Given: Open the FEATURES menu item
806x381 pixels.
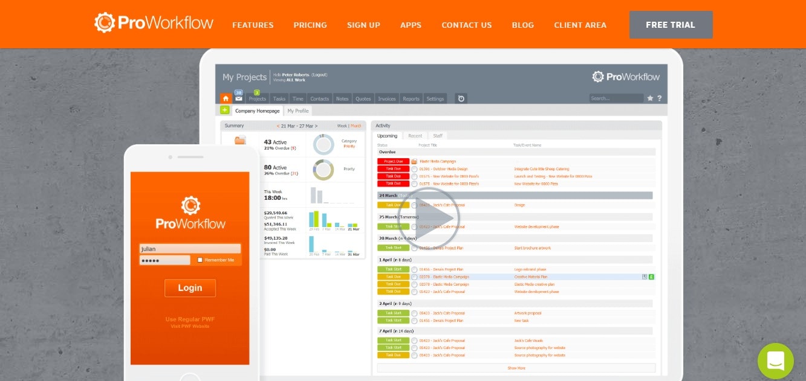Looking at the screenshot, I should 253,25.
